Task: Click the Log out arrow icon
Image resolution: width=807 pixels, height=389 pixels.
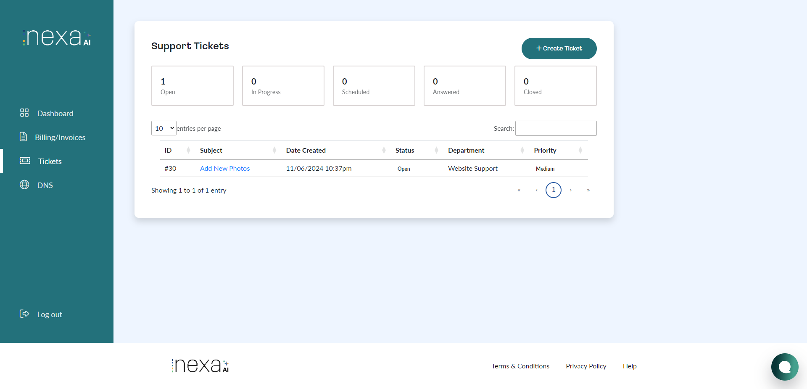Action: 24,314
